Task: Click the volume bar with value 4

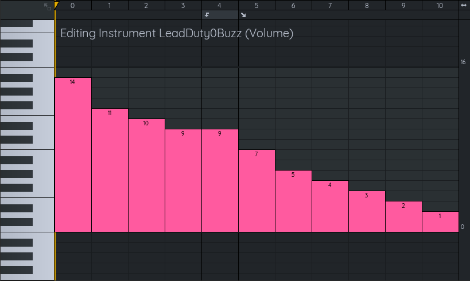Action: 330,206
